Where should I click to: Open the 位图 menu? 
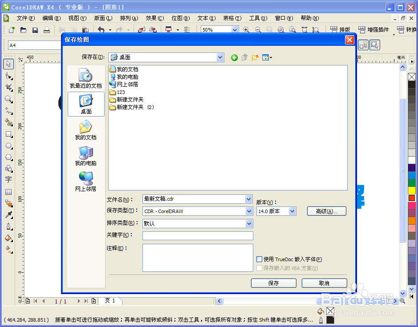tap(180, 18)
